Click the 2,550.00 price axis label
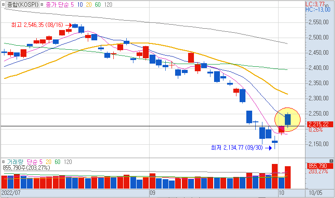The image size is (335, 198). [319, 22]
